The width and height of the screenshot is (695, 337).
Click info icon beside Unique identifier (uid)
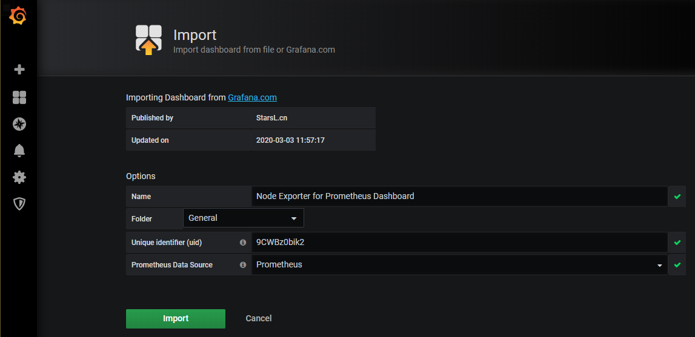tap(242, 242)
